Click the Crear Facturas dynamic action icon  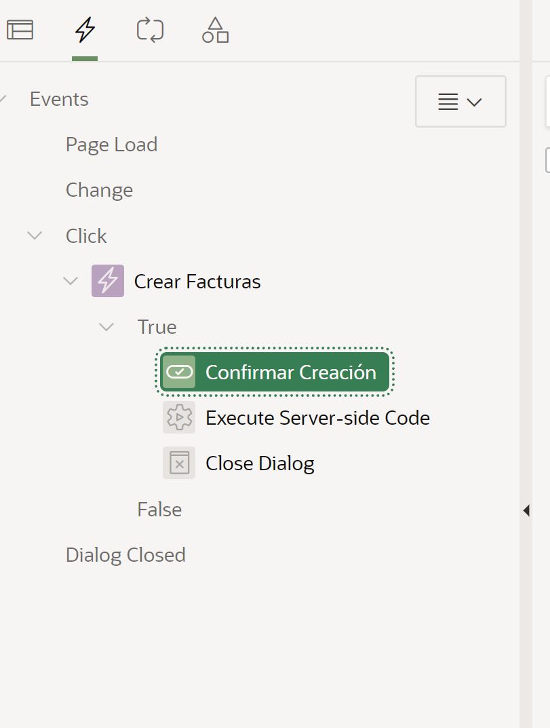point(109,281)
